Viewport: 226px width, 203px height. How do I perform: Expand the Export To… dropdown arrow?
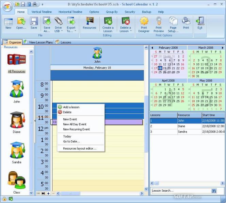pyautogui.click(x=75, y=31)
